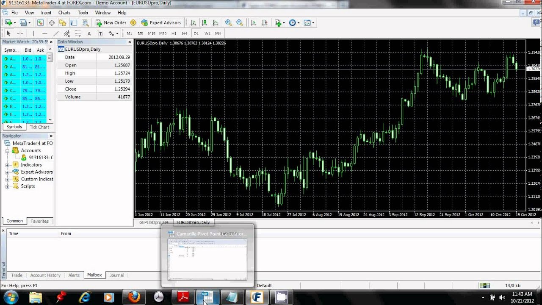The image size is (542, 305).
Task: Switch to GBPUSDpro,H4 chart tab
Action: 154,222
